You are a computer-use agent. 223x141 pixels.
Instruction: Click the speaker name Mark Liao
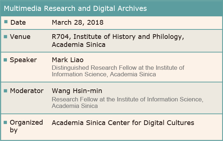point(68,60)
